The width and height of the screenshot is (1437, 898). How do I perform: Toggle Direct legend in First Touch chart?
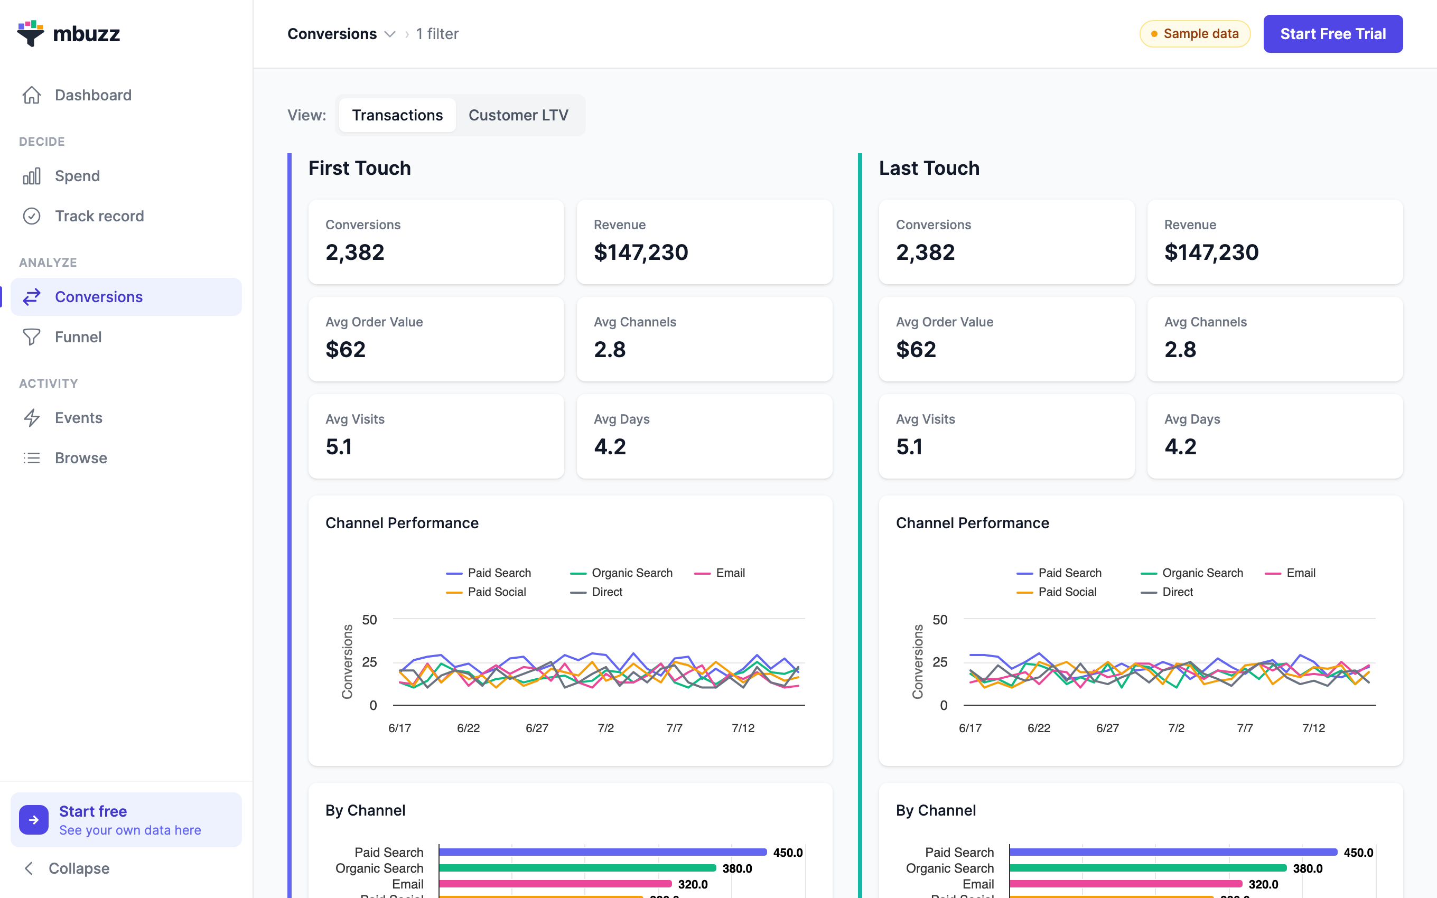coord(596,592)
